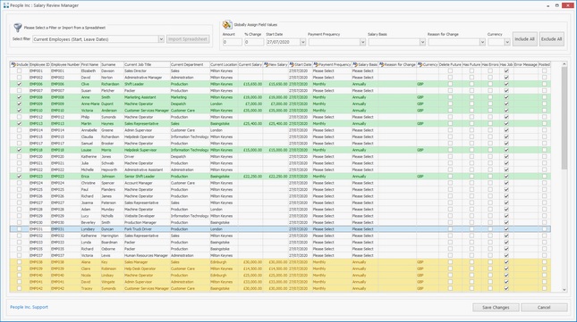
Task: Click the edit icon beside Salary Basis column header
Action: click(355, 64)
